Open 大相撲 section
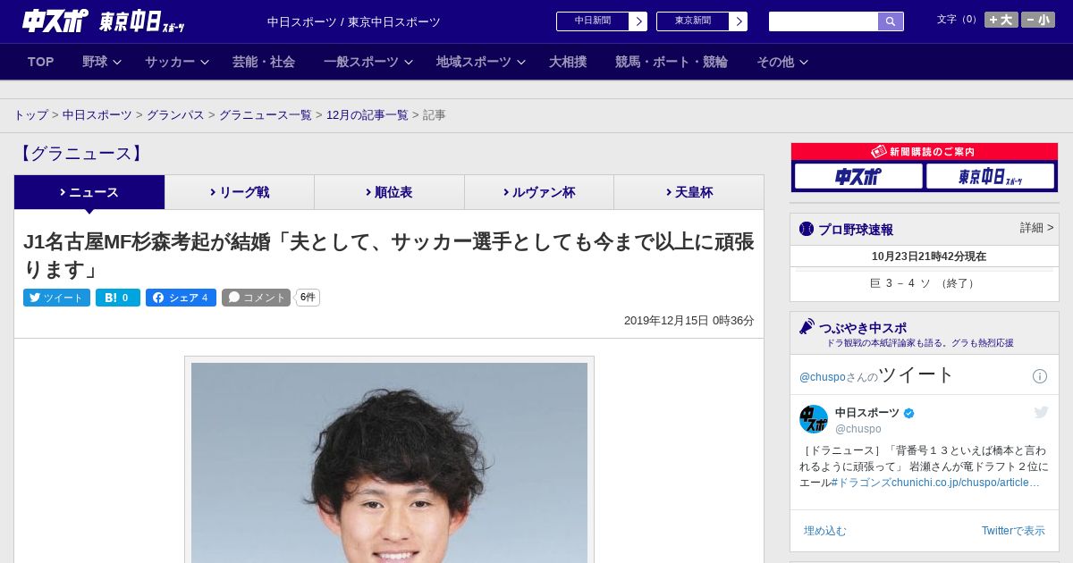Screen dimensions: 1073x563 coord(568,62)
